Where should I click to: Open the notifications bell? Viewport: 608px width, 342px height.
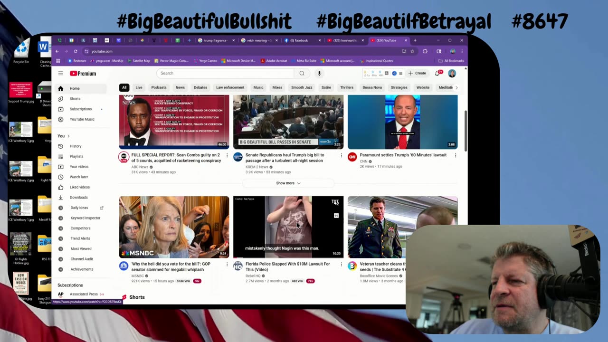438,73
